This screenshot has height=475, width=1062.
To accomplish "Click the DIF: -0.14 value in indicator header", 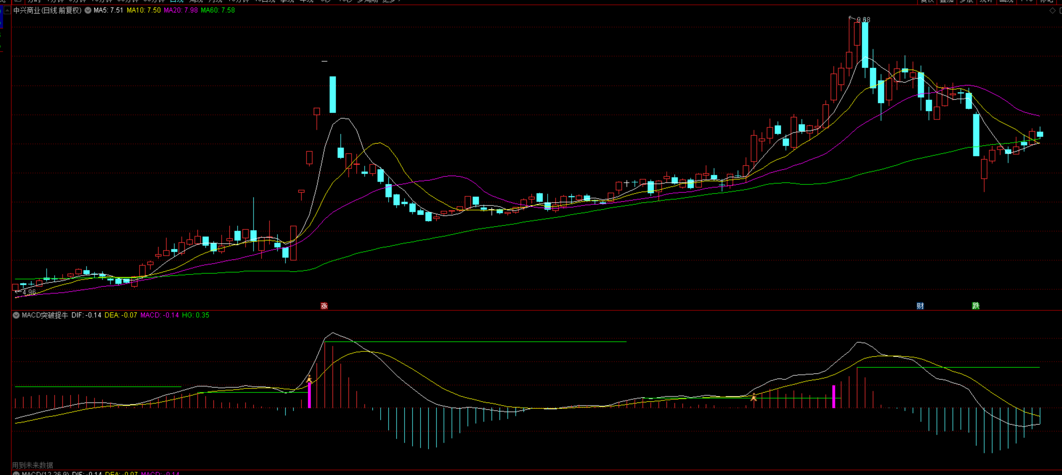I will pyautogui.click(x=86, y=315).
